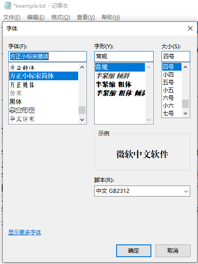This screenshot has height=264, width=198.
Task: Click size list scroll-up arrow
Action: tap(185, 67)
